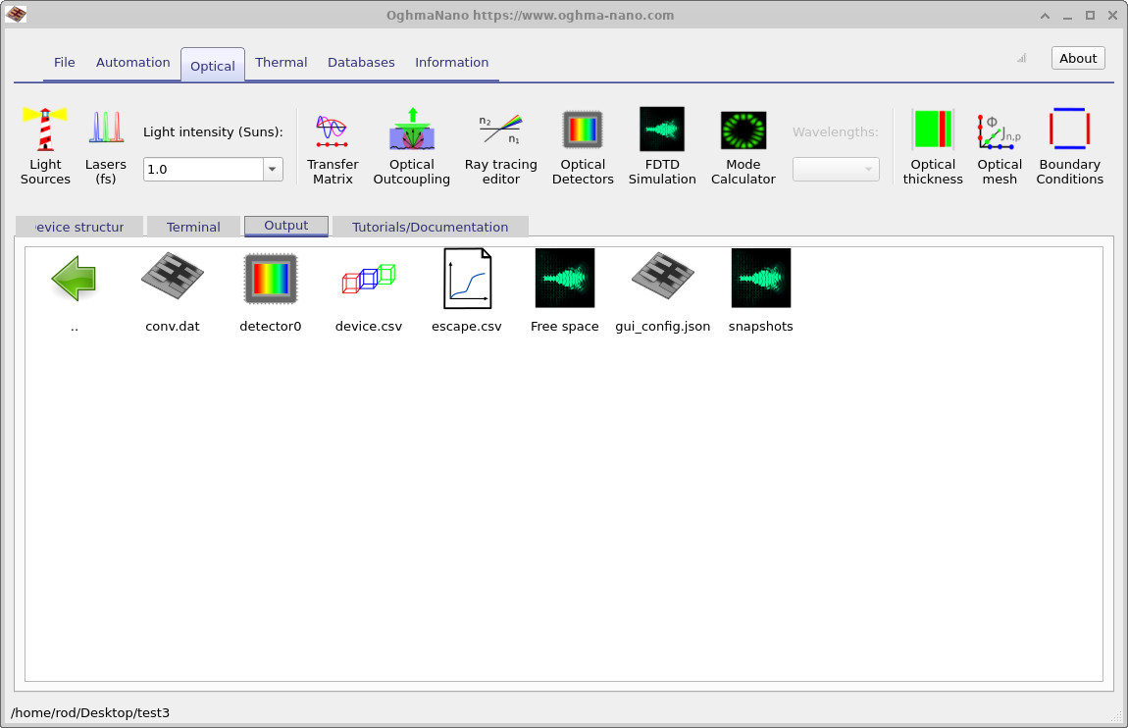Open the Light Sources editor

click(45, 145)
